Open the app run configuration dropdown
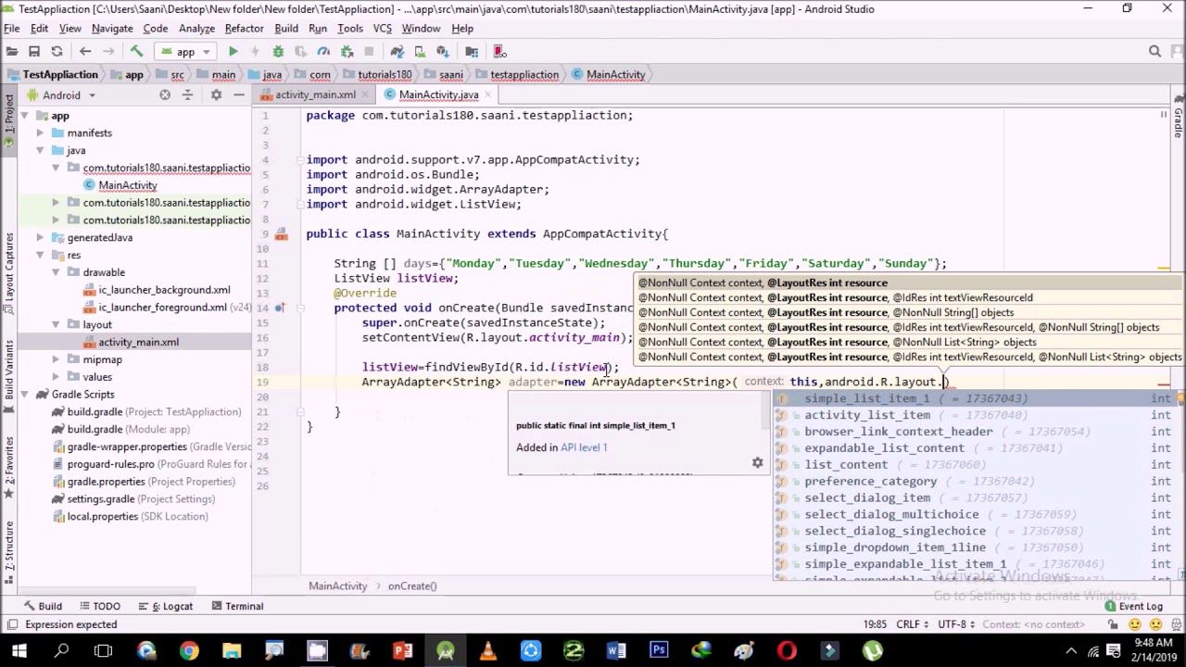 (185, 52)
